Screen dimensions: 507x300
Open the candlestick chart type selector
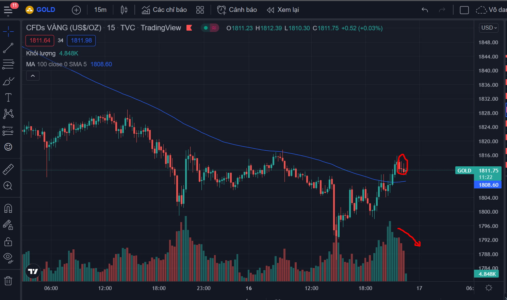pyautogui.click(x=124, y=10)
